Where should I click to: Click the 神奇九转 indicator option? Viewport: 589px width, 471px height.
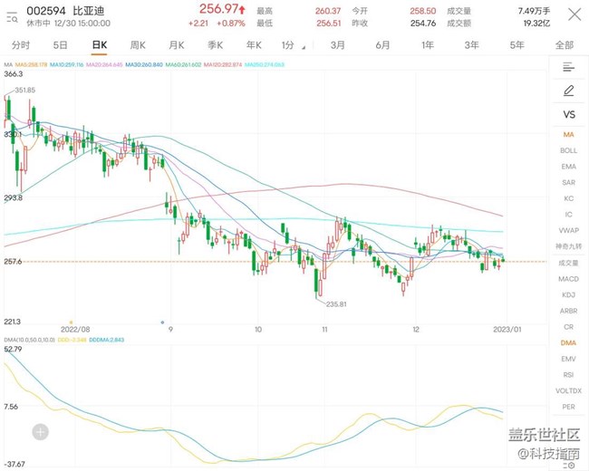click(568, 246)
